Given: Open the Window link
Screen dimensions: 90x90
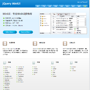Looking at the screenshot, I should [x=36, y=69].
